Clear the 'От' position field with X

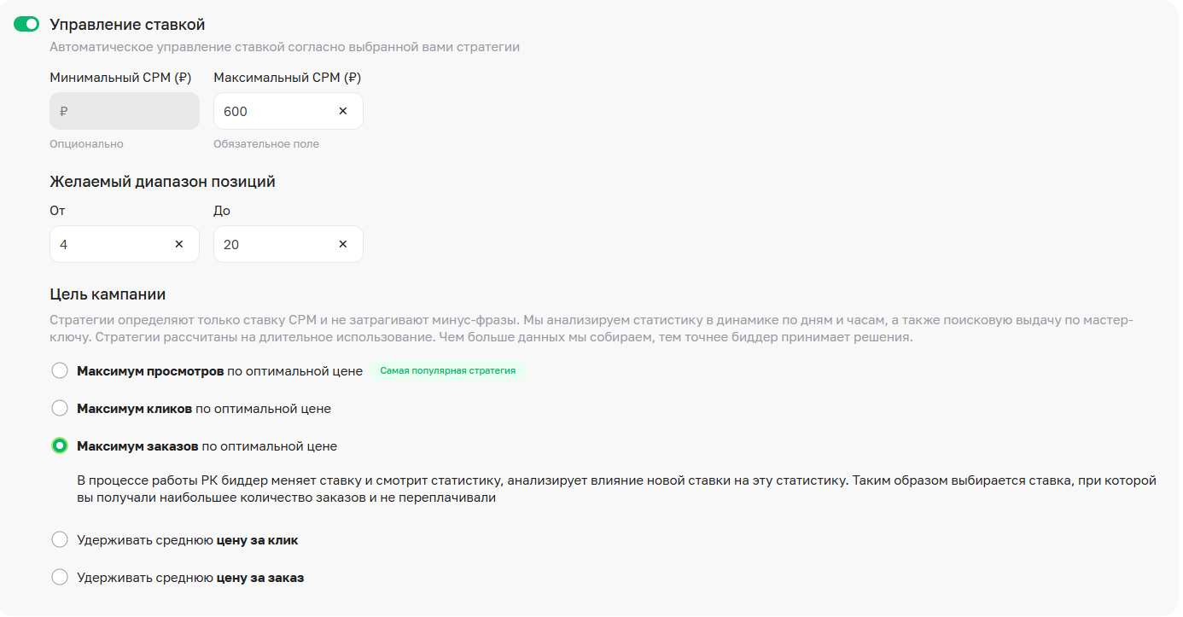(179, 244)
